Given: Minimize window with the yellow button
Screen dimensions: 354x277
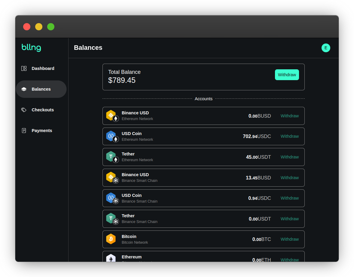Looking at the screenshot, I should coord(38,27).
